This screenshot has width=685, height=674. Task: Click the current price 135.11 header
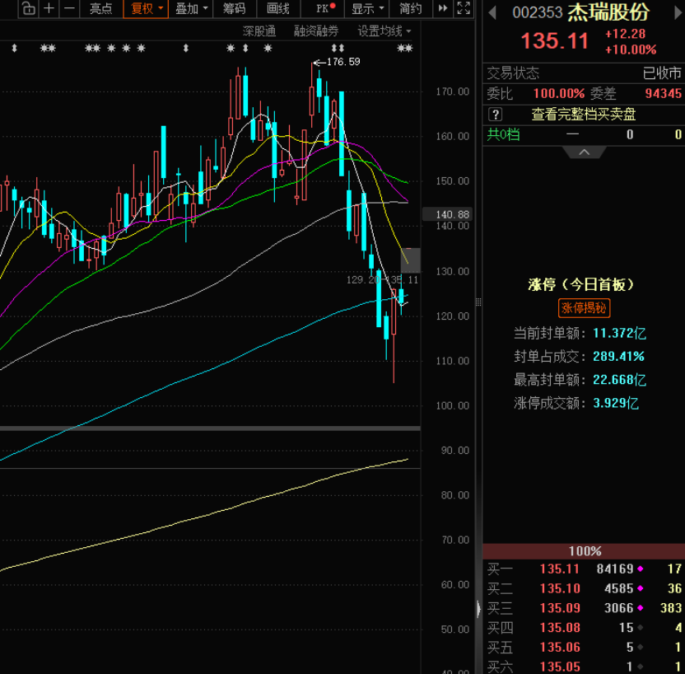coord(554,41)
